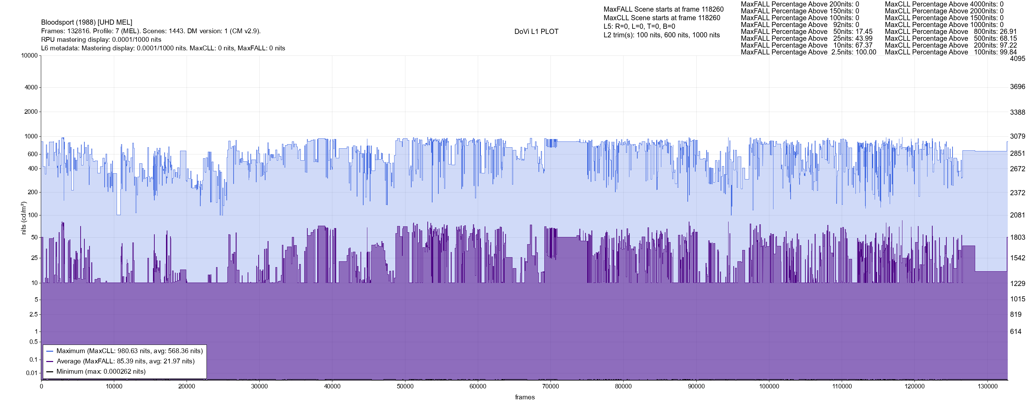Click the black Minimum legend line swatch
This screenshot has height=411, width=1029.
[50, 372]
